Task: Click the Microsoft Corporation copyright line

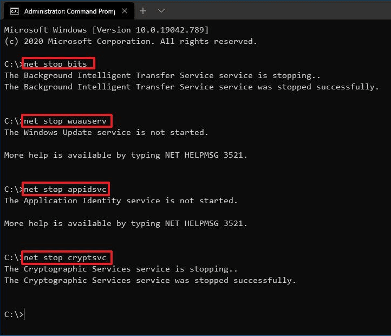Action: (130, 41)
